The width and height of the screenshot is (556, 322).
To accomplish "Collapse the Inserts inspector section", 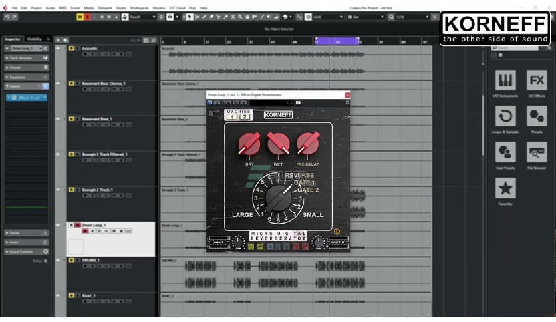I will click(x=27, y=86).
